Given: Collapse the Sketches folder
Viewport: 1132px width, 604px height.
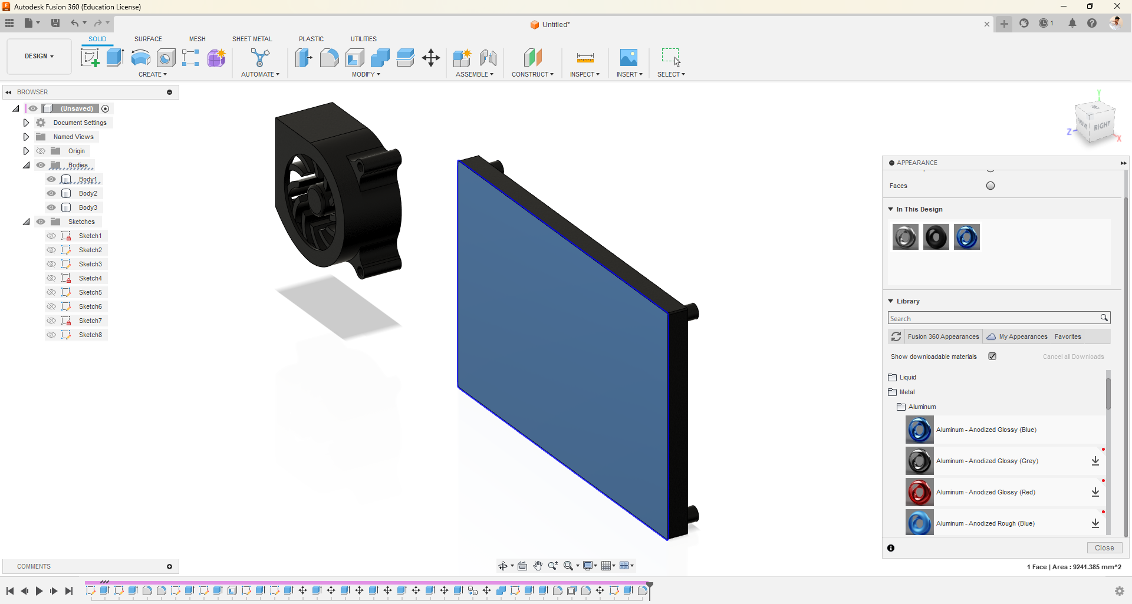Looking at the screenshot, I should coord(26,222).
